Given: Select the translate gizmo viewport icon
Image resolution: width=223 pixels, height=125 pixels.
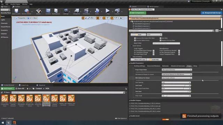Looking at the screenshot, I should click(83, 18).
